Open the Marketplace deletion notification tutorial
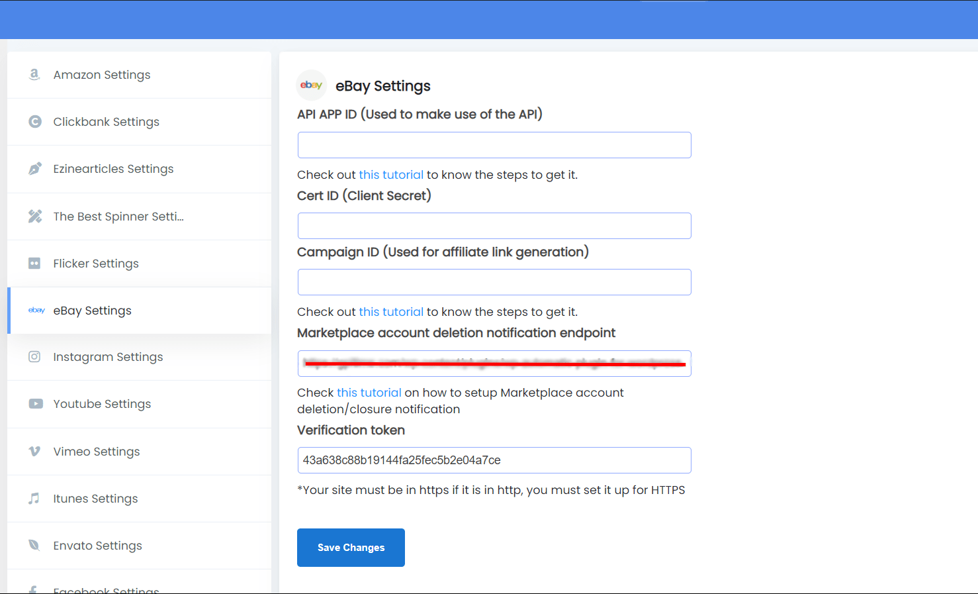Screen dimensions: 978x594 (x=369, y=392)
